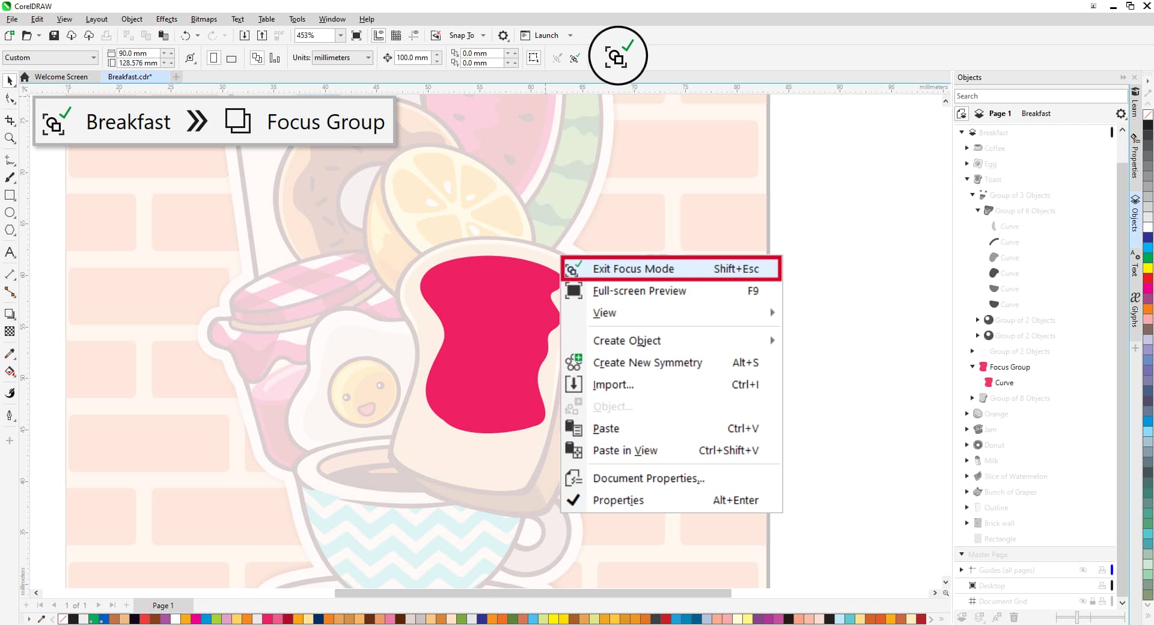Viewport: 1154px width, 625px height.
Task: Choose Exit Focus Mode from context menu
Action: pos(671,269)
